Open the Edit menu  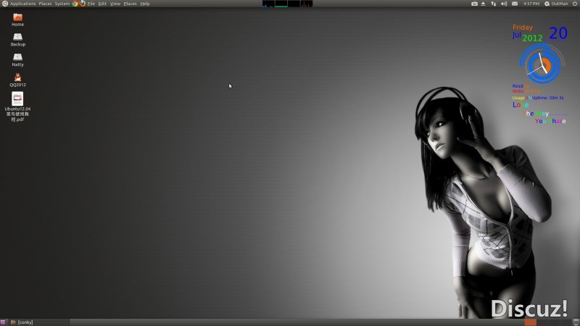pyautogui.click(x=102, y=4)
